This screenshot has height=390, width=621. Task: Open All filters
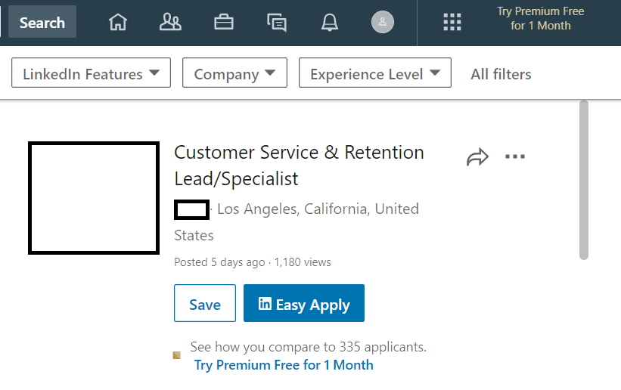[501, 74]
